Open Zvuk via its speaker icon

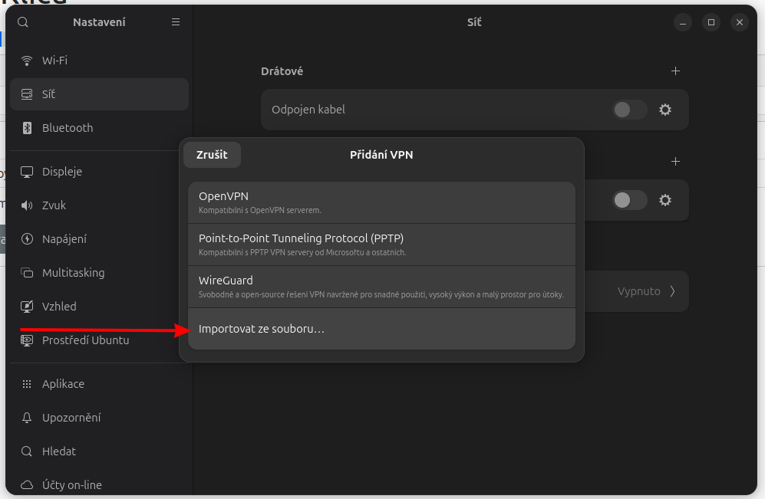pyautogui.click(x=27, y=205)
